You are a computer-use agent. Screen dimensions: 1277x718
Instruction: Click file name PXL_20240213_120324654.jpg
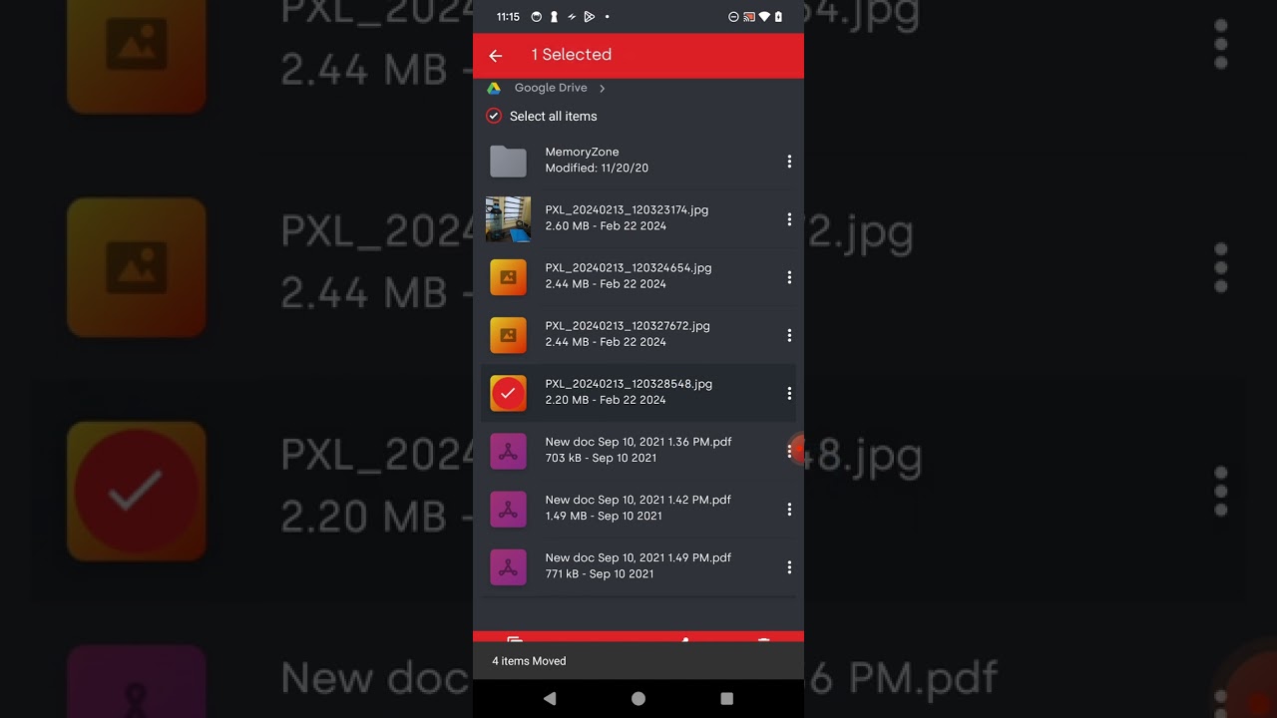[629, 267]
